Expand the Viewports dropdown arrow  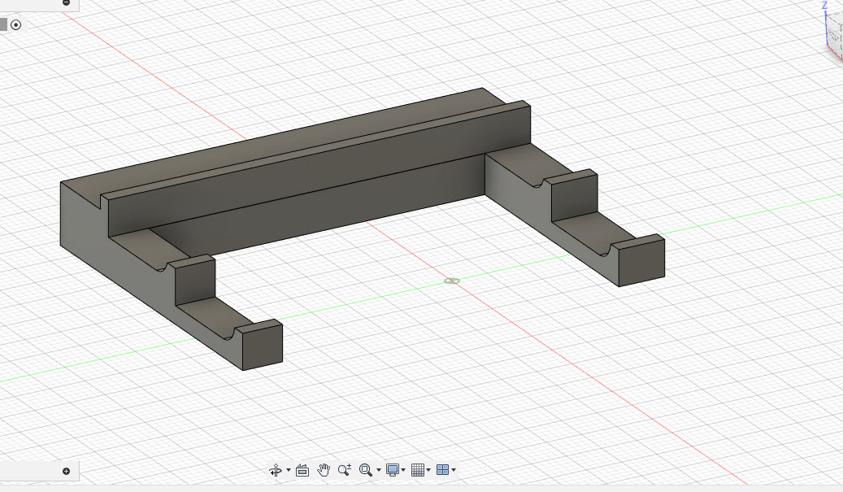pos(454,470)
